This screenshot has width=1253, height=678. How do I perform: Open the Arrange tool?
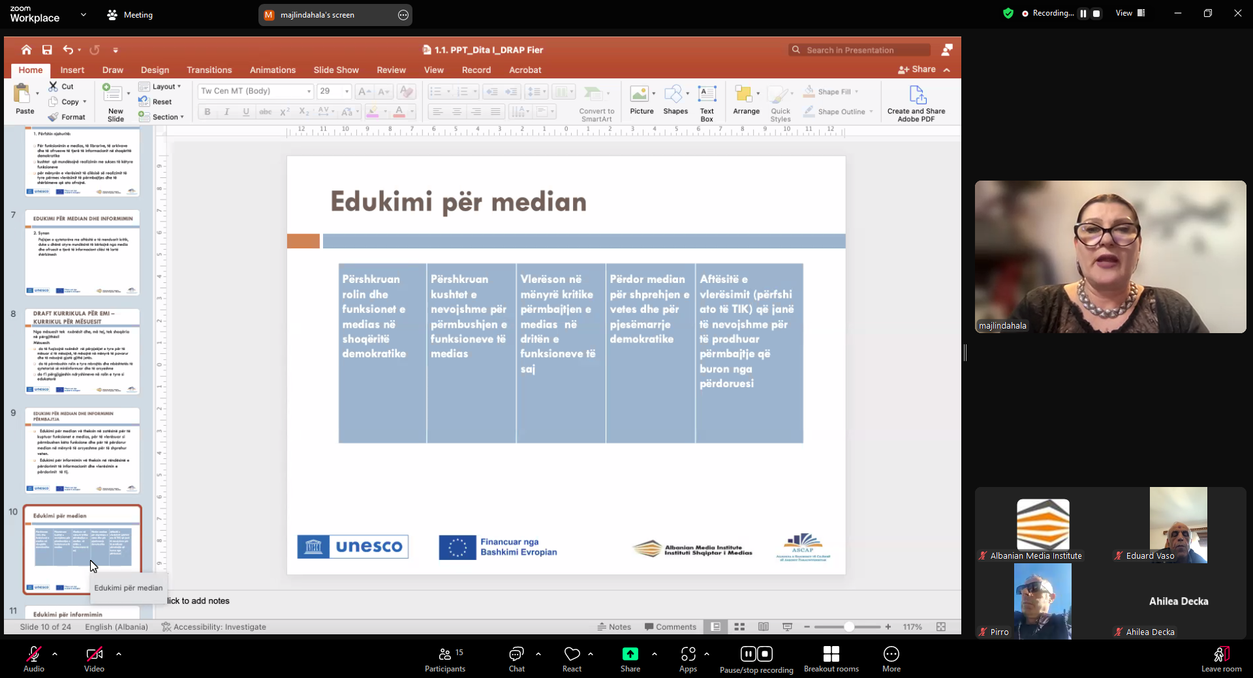click(746, 100)
